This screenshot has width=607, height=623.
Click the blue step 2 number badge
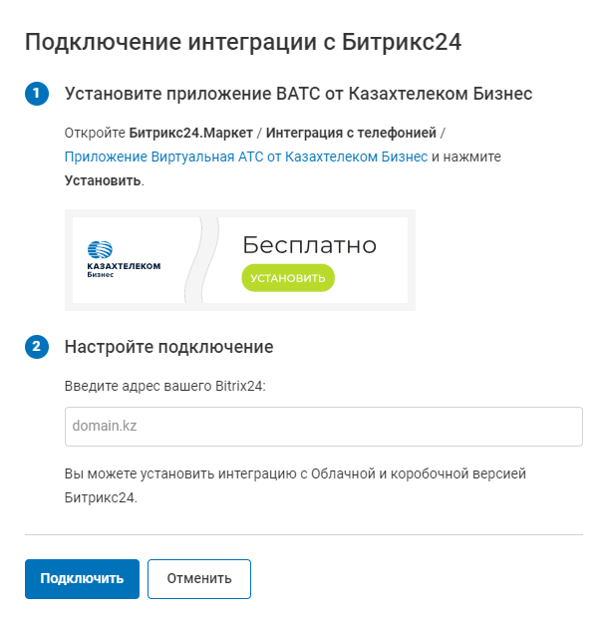click(36, 347)
